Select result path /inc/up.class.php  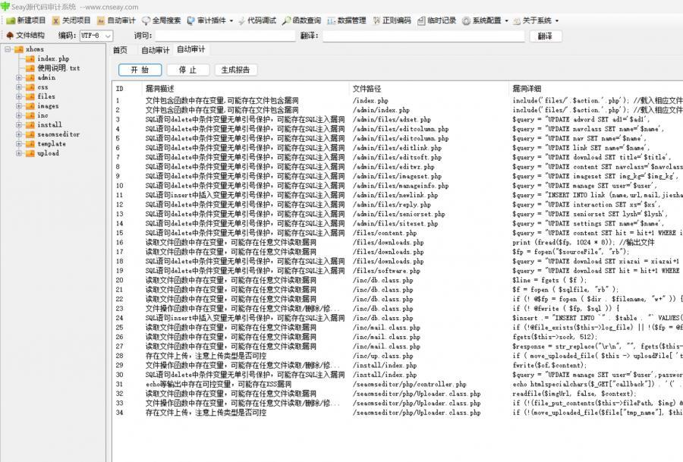click(x=383, y=356)
